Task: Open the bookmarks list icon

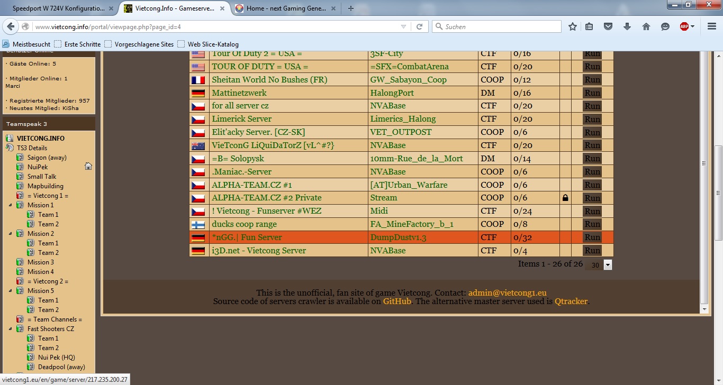Action: coord(590,26)
